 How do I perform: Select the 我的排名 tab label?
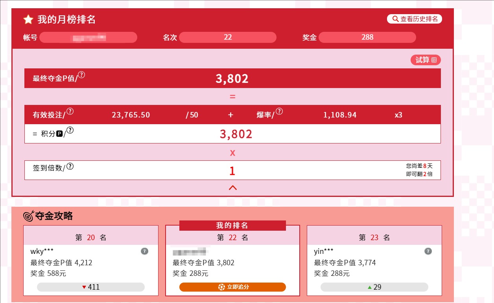232,226
